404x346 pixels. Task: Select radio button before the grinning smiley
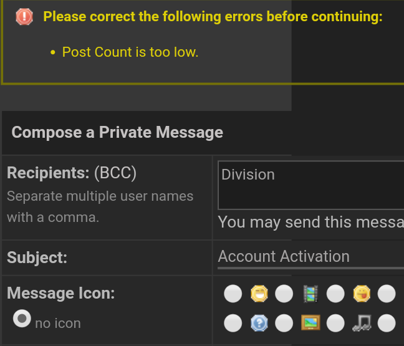[233, 294]
